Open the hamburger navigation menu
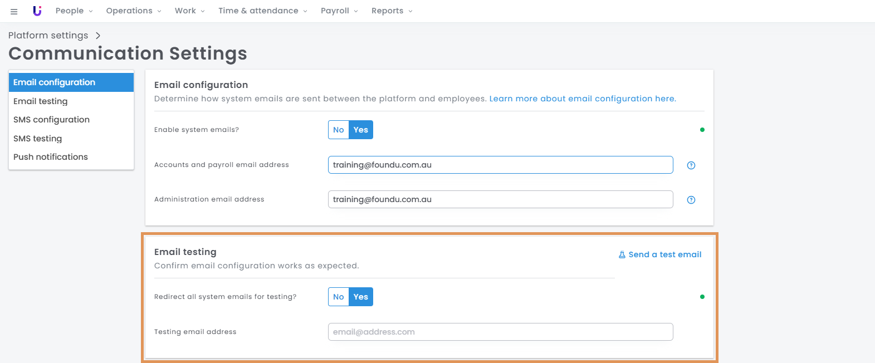This screenshot has height=363, width=875. (x=14, y=11)
